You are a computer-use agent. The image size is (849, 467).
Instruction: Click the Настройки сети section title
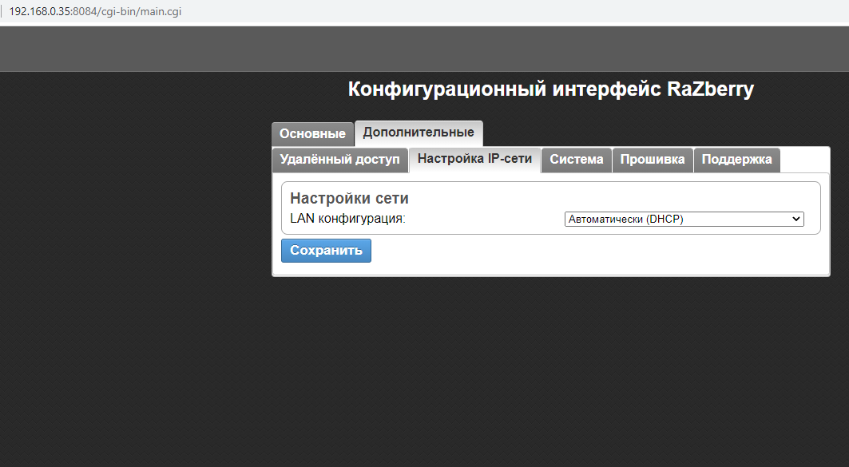point(349,198)
